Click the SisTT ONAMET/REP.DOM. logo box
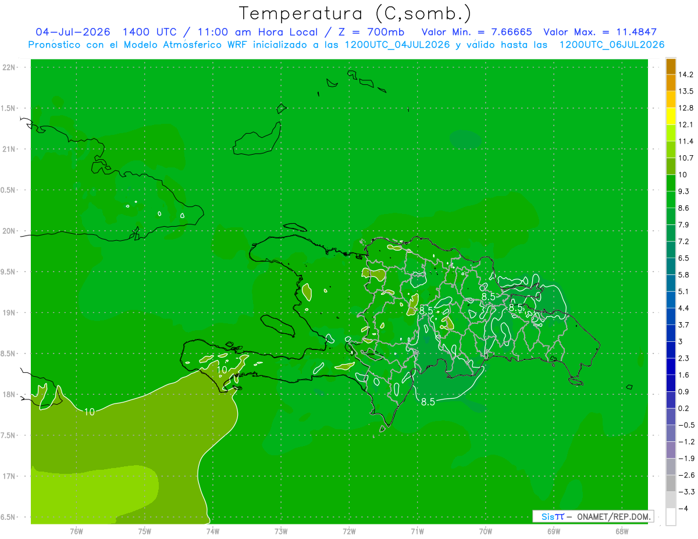 pyautogui.click(x=593, y=517)
